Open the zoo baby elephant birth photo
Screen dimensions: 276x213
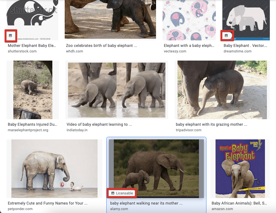pos(110,19)
